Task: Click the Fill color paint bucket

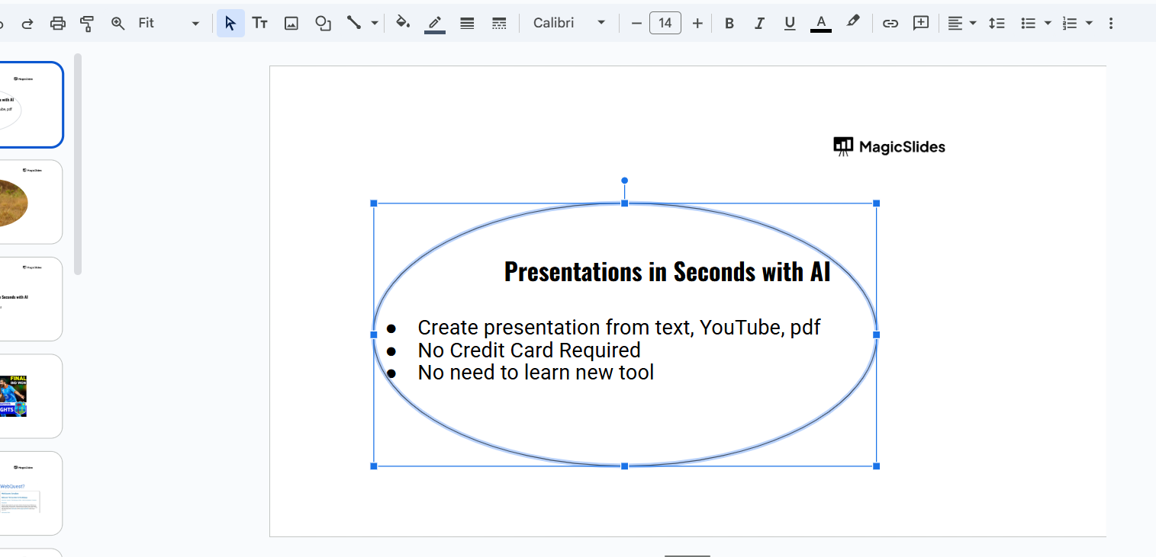Action: point(403,23)
